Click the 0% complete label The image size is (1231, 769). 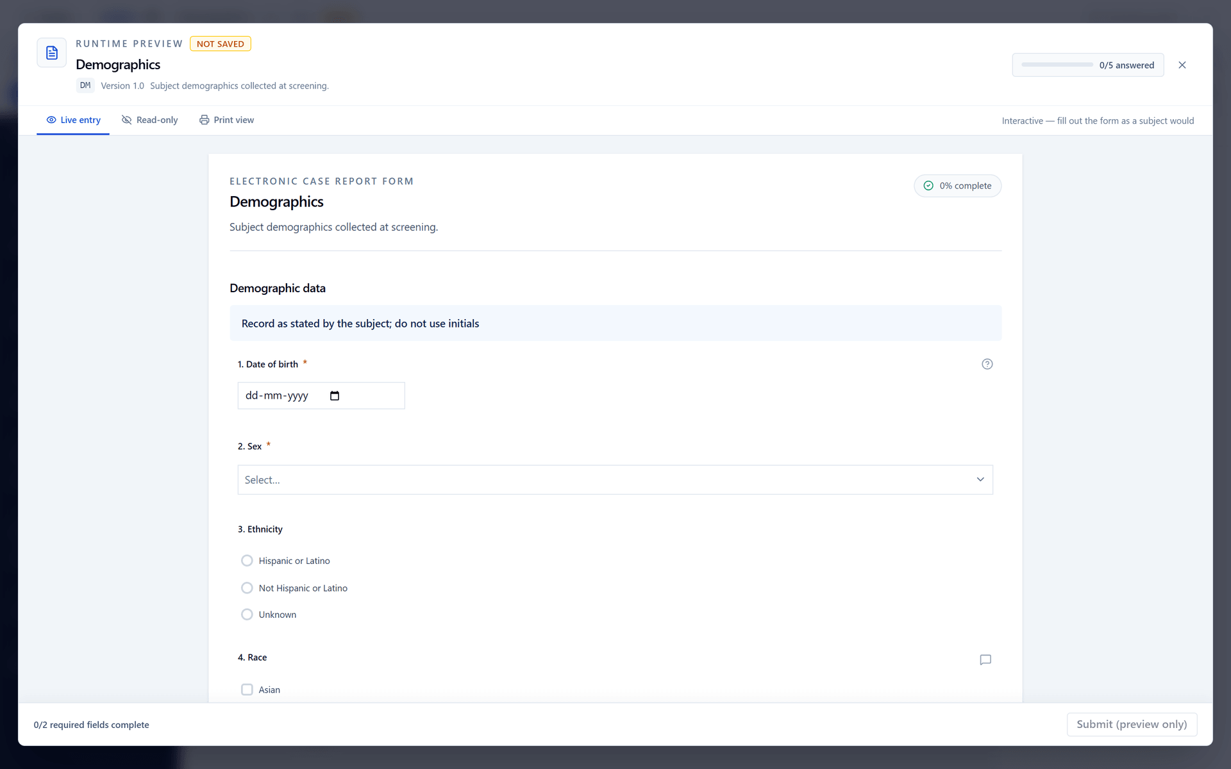tap(966, 186)
